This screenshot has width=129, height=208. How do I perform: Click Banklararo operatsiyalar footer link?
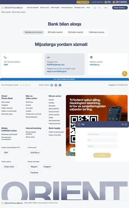(9, 134)
